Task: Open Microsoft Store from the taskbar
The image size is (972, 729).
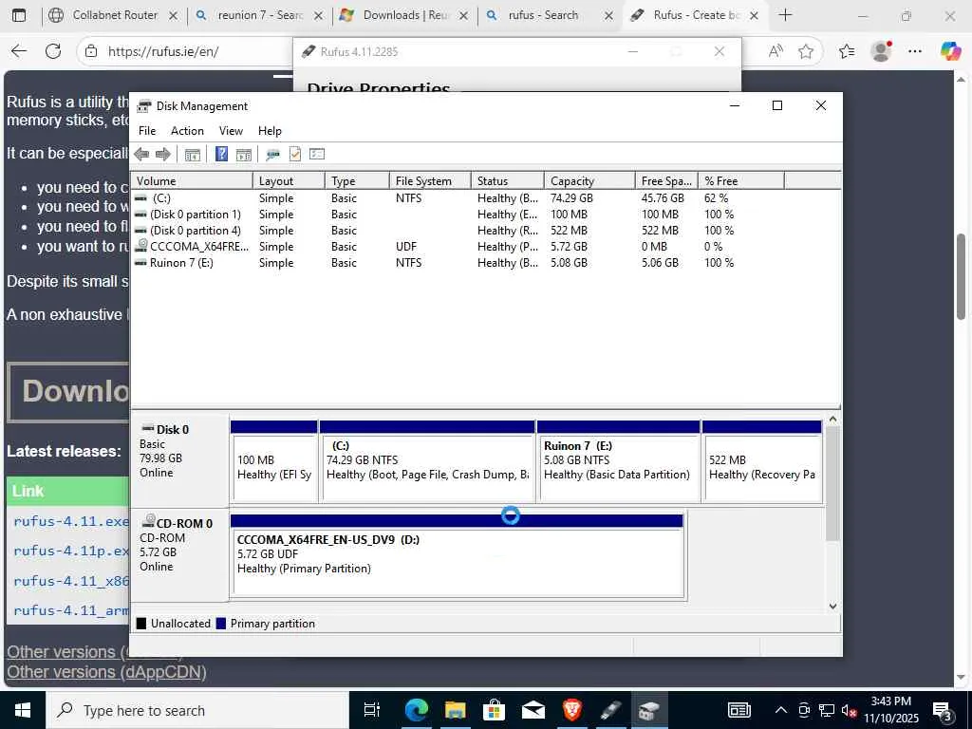Action: coord(494,710)
